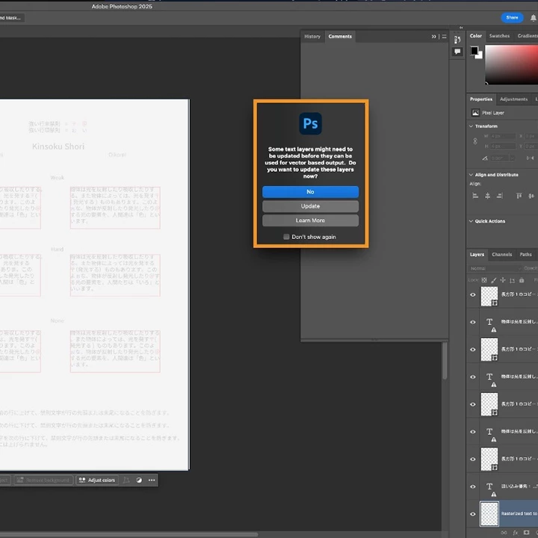Select the Comments tab
Screen dimensions: 538x538
[x=340, y=37]
